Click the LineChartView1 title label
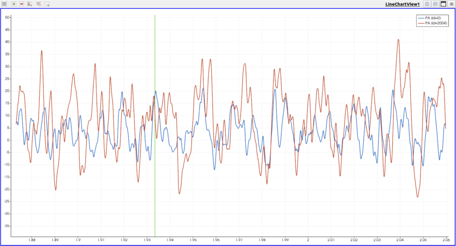 [403, 4]
